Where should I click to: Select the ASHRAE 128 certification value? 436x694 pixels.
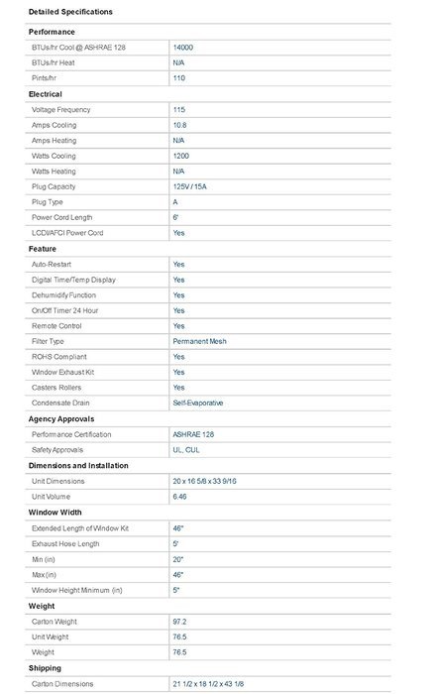pyautogui.click(x=193, y=434)
